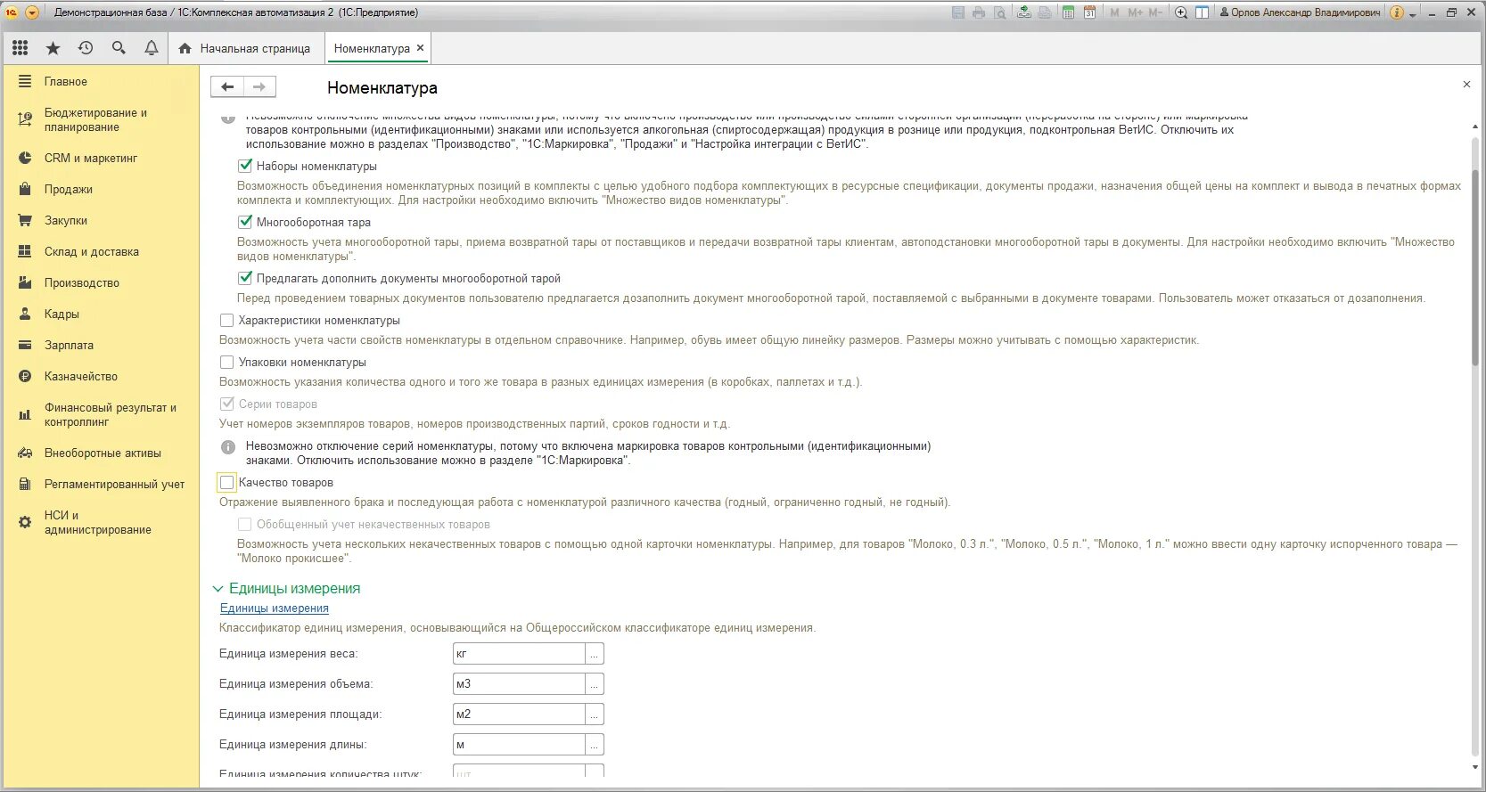
Task: Enable Упаковки номенклатуры checkbox
Action: 227,362
